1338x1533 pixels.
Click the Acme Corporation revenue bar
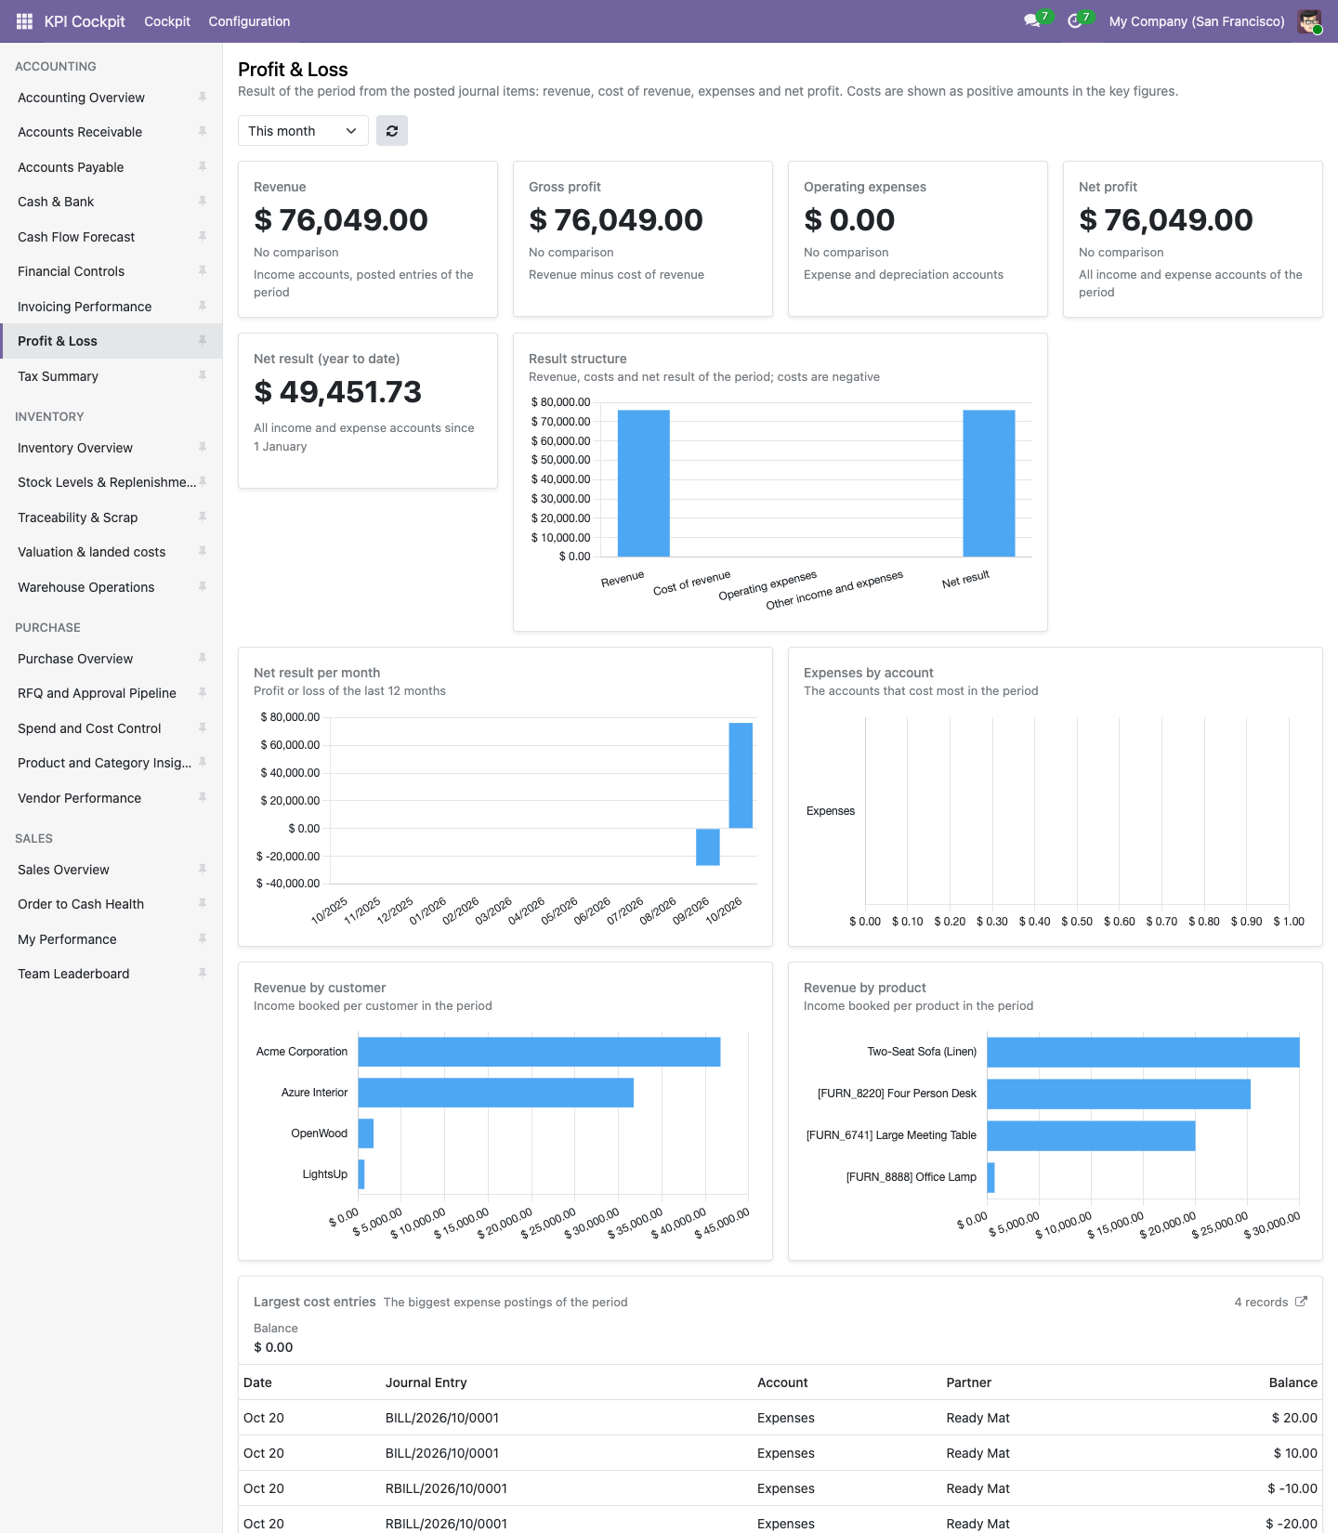pyautogui.click(x=539, y=1052)
